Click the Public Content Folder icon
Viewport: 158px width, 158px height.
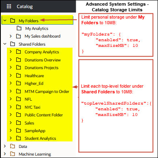point(18,115)
